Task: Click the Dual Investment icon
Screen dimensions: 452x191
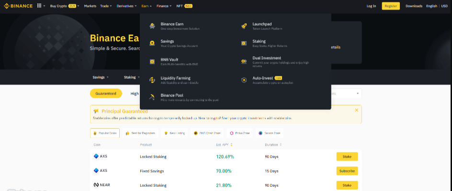Action: pyautogui.click(x=244, y=62)
